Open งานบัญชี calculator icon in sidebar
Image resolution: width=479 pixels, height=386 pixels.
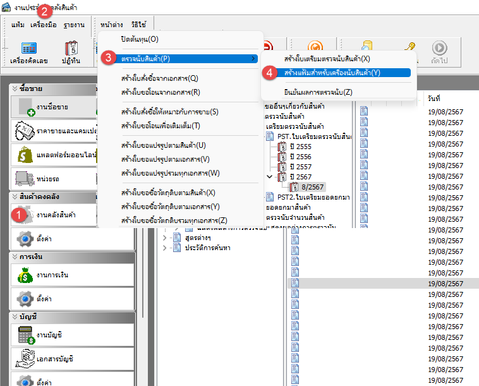(x=25, y=335)
